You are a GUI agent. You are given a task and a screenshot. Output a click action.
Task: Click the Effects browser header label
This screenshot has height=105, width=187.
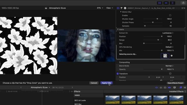tap(77, 91)
